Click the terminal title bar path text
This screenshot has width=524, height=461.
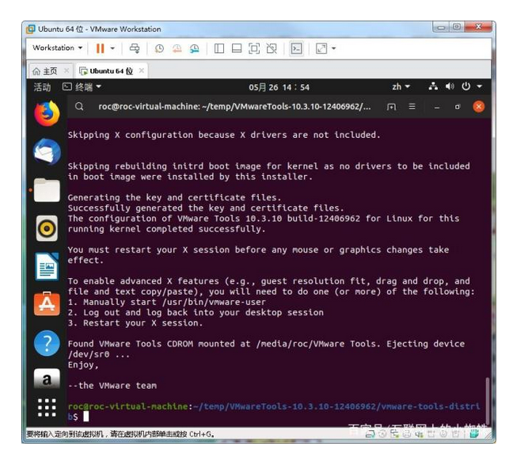coord(234,107)
